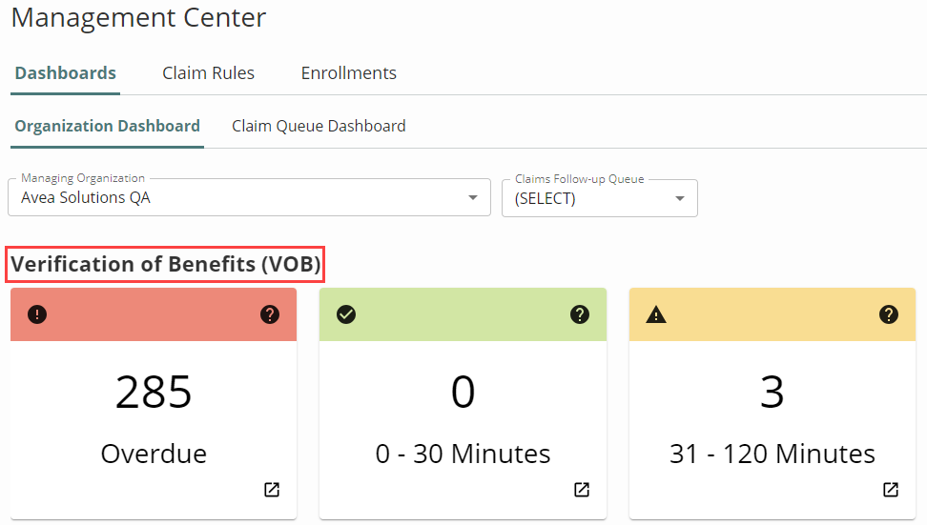This screenshot has width=927, height=525.
Task: Show help for 0 - 30 Minutes card
Action: 579,314
